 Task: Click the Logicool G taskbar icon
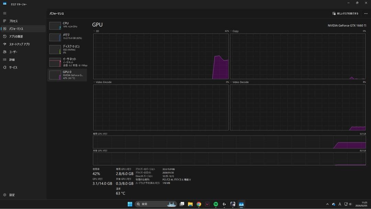click(x=224, y=204)
